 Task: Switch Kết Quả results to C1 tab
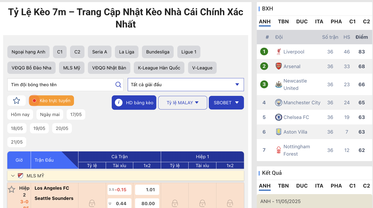click(x=353, y=186)
